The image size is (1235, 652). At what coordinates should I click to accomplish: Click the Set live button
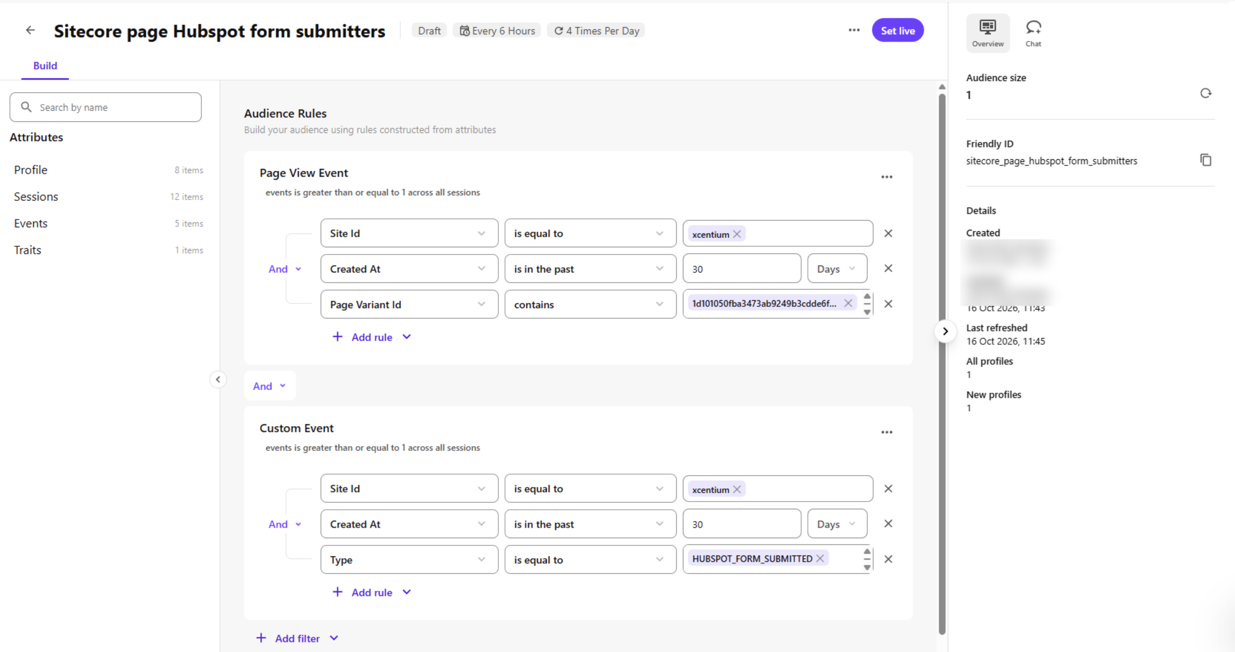tap(897, 30)
